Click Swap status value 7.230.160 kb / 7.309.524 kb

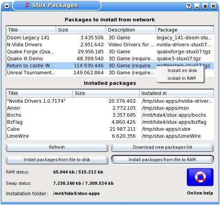click(x=83, y=183)
